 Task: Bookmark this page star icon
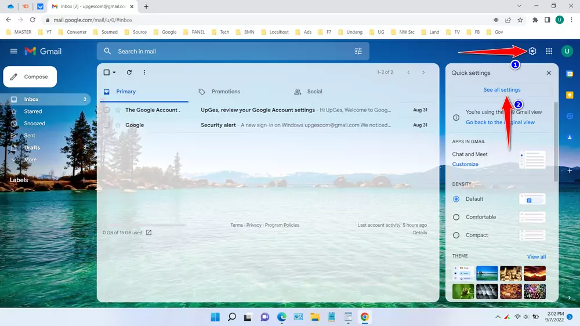520,20
